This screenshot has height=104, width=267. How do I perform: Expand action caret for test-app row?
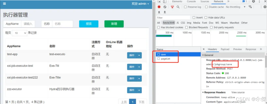(x=139, y=55)
